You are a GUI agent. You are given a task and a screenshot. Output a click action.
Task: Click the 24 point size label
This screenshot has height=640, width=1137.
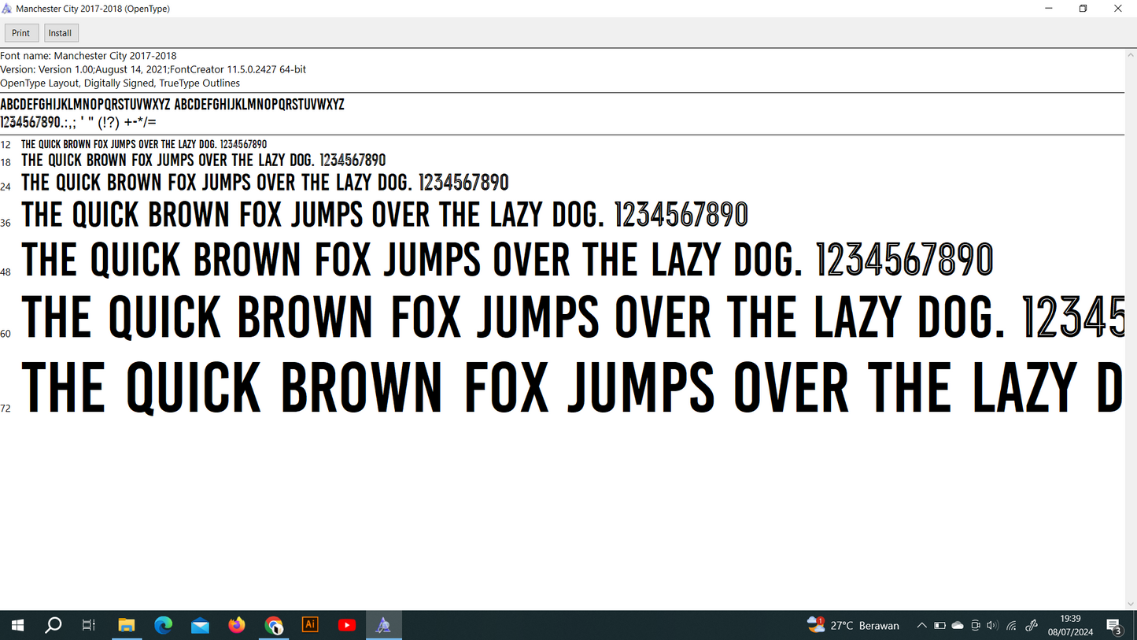tap(6, 187)
